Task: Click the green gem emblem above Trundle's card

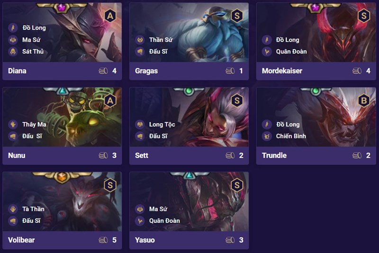Action: [316, 90]
